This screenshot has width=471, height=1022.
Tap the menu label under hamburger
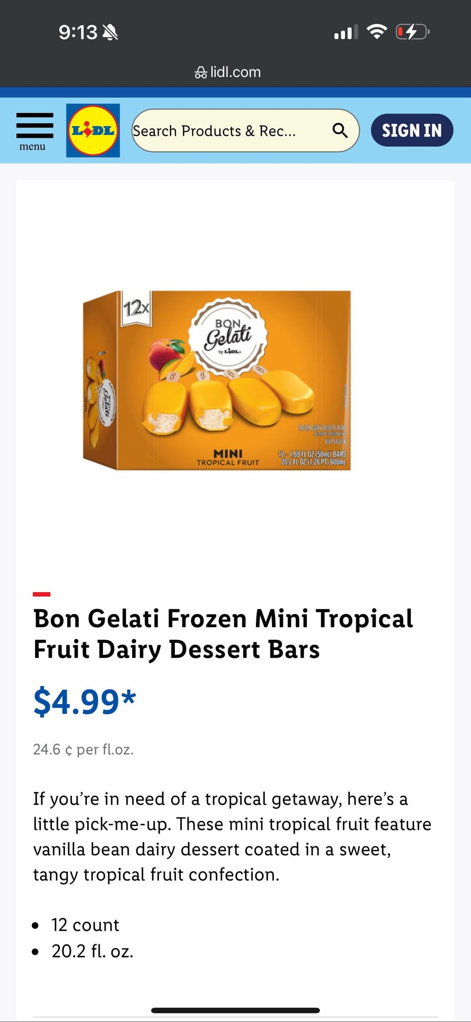[32, 146]
